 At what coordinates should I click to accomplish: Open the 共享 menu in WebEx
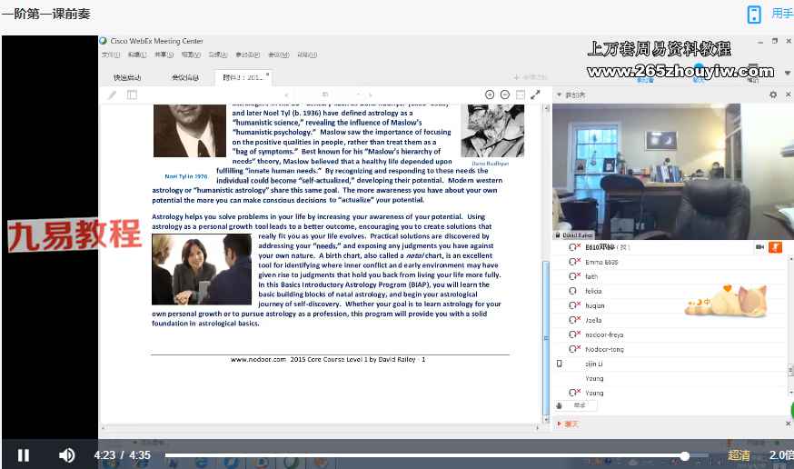pyautogui.click(x=164, y=55)
